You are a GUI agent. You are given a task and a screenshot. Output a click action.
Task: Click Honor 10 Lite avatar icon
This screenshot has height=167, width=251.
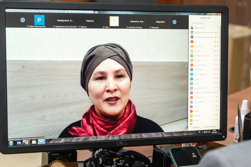192,46
